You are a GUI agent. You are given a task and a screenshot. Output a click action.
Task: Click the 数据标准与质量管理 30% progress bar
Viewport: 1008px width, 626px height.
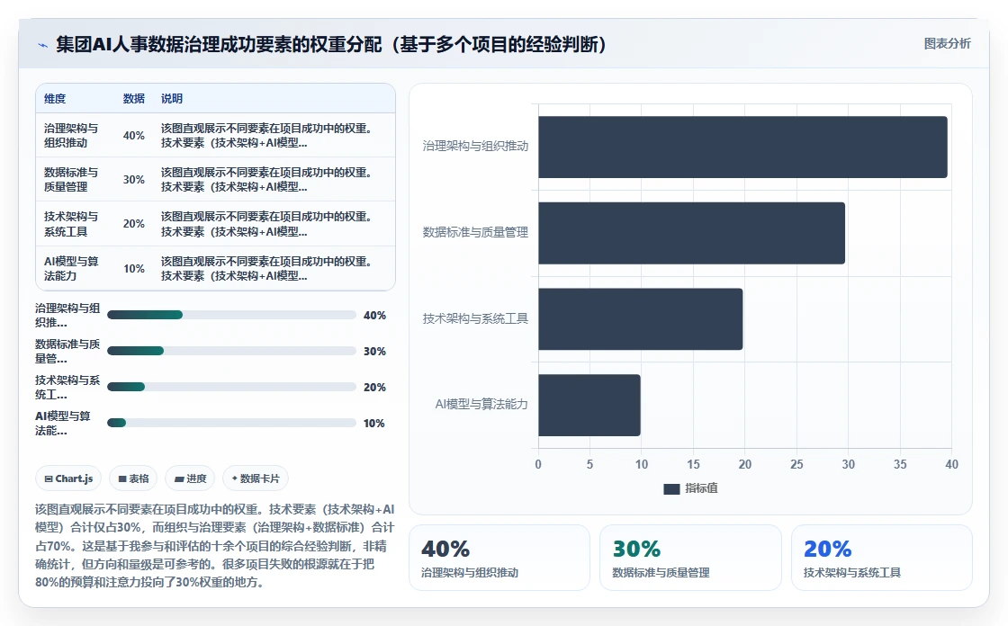point(231,351)
